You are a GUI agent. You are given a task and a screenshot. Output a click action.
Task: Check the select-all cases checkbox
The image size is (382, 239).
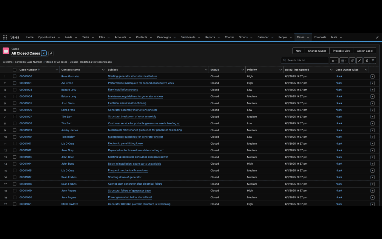(x=15, y=69)
